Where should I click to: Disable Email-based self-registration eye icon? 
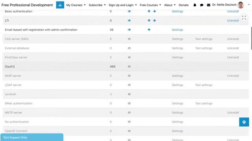coord(129,30)
